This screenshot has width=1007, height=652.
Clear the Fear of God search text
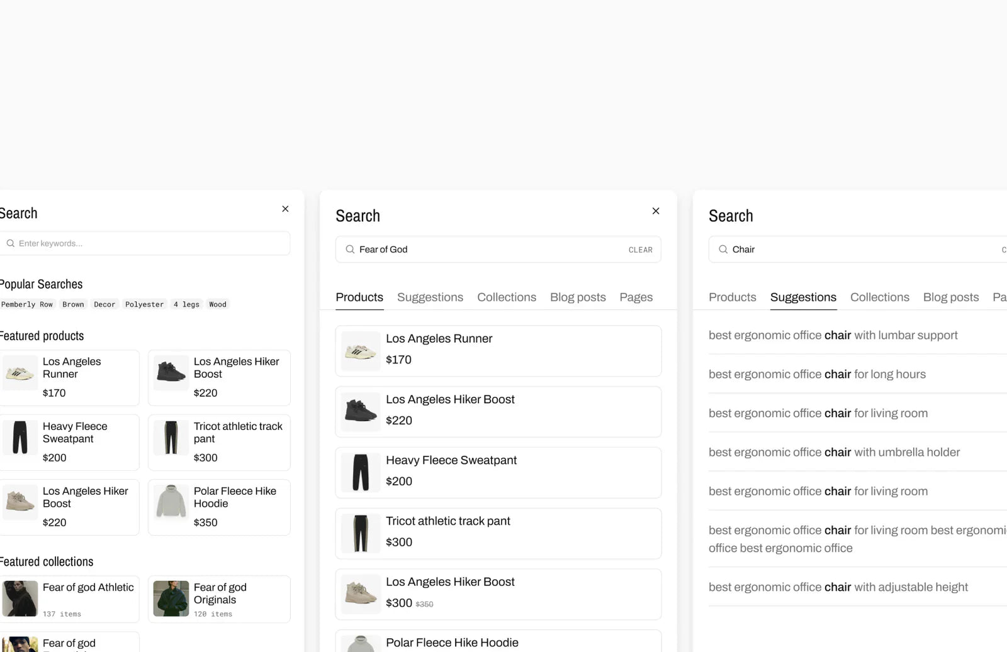click(640, 250)
